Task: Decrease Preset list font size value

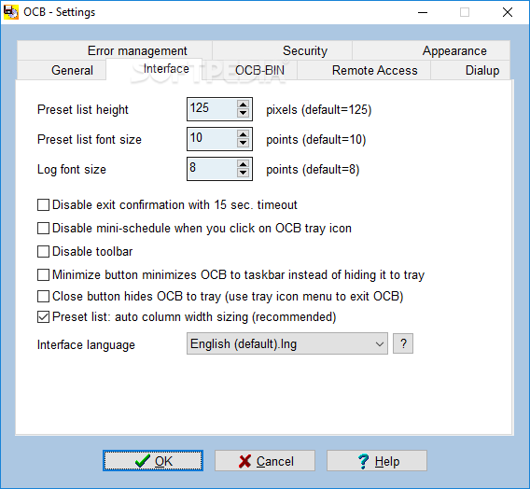Action: point(243,143)
